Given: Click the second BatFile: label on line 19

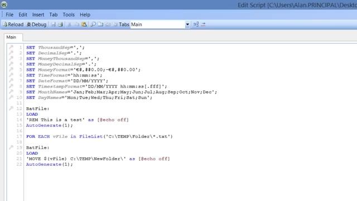Looking at the screenshot, I should point(38,147).
